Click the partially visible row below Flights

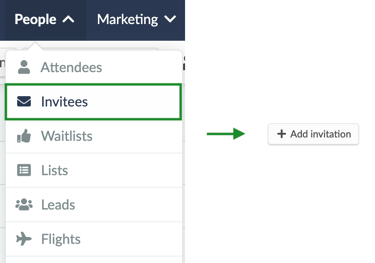tap(94, 260)
